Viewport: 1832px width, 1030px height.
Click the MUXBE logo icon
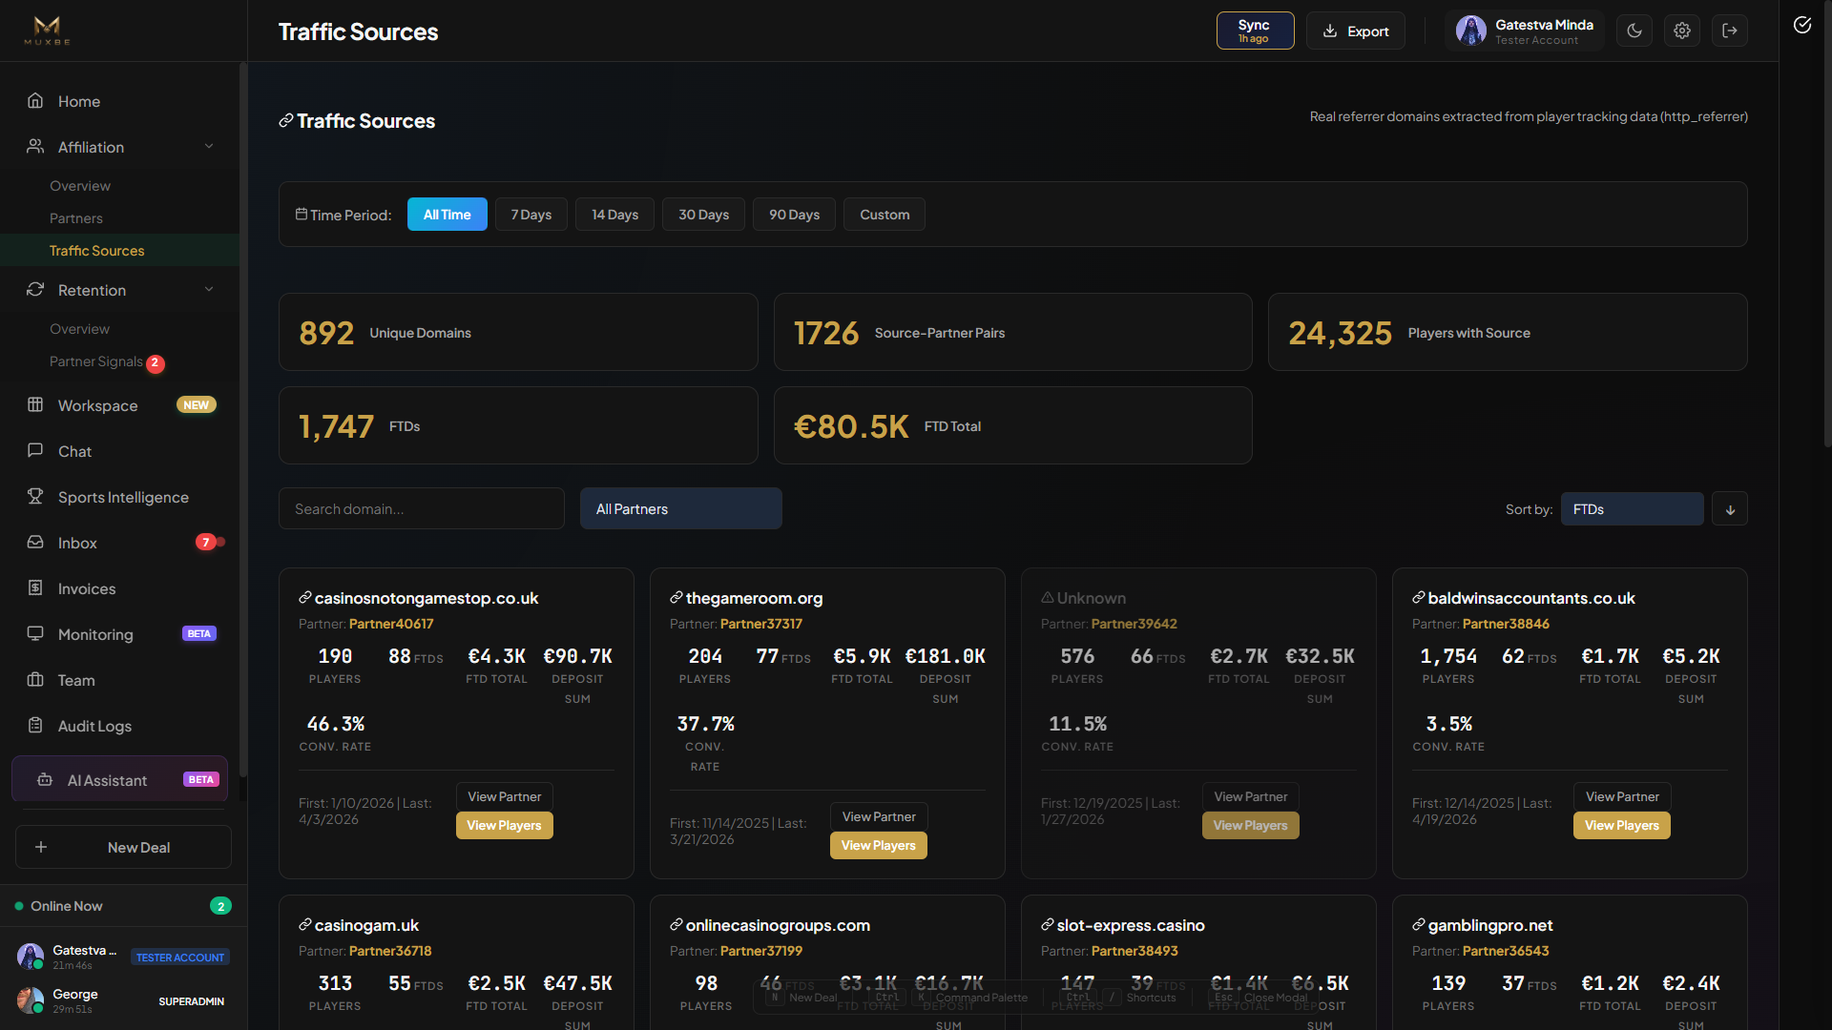47,31
